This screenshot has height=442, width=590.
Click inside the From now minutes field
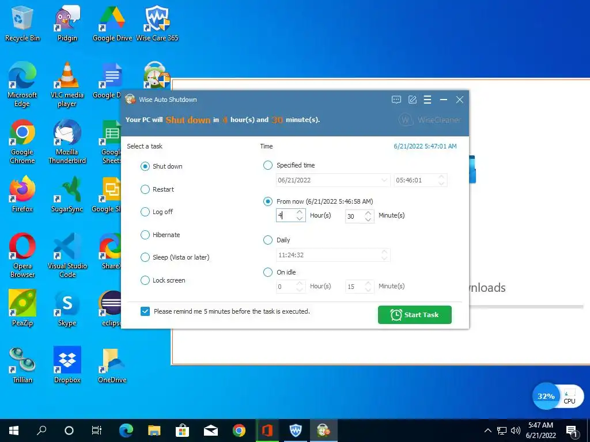point(354,216)
